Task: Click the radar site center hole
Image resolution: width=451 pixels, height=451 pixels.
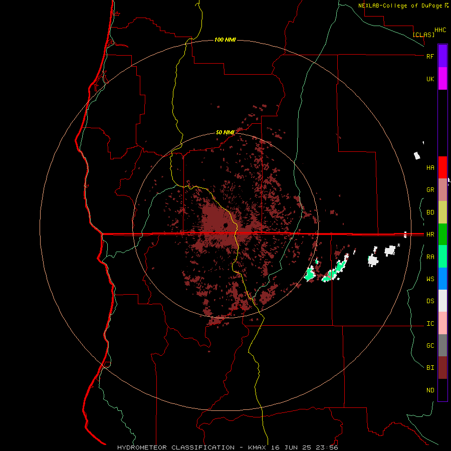Action: click(x=225, y=225)
